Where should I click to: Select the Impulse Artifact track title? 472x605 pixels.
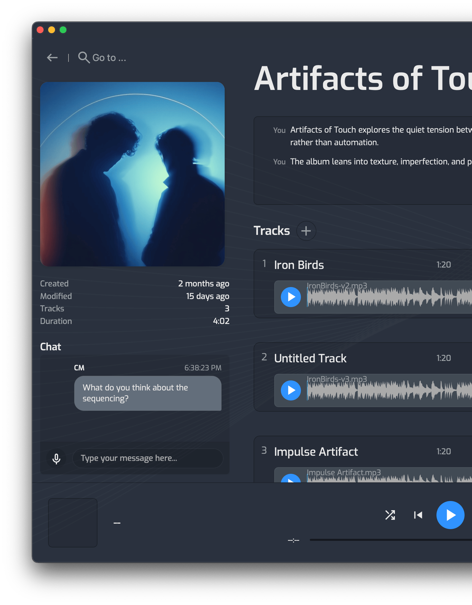pyautogui.click(x=316, y=452)
